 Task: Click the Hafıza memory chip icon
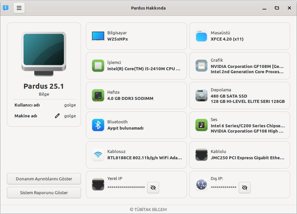pyautogui.click(x=98, y=95)
